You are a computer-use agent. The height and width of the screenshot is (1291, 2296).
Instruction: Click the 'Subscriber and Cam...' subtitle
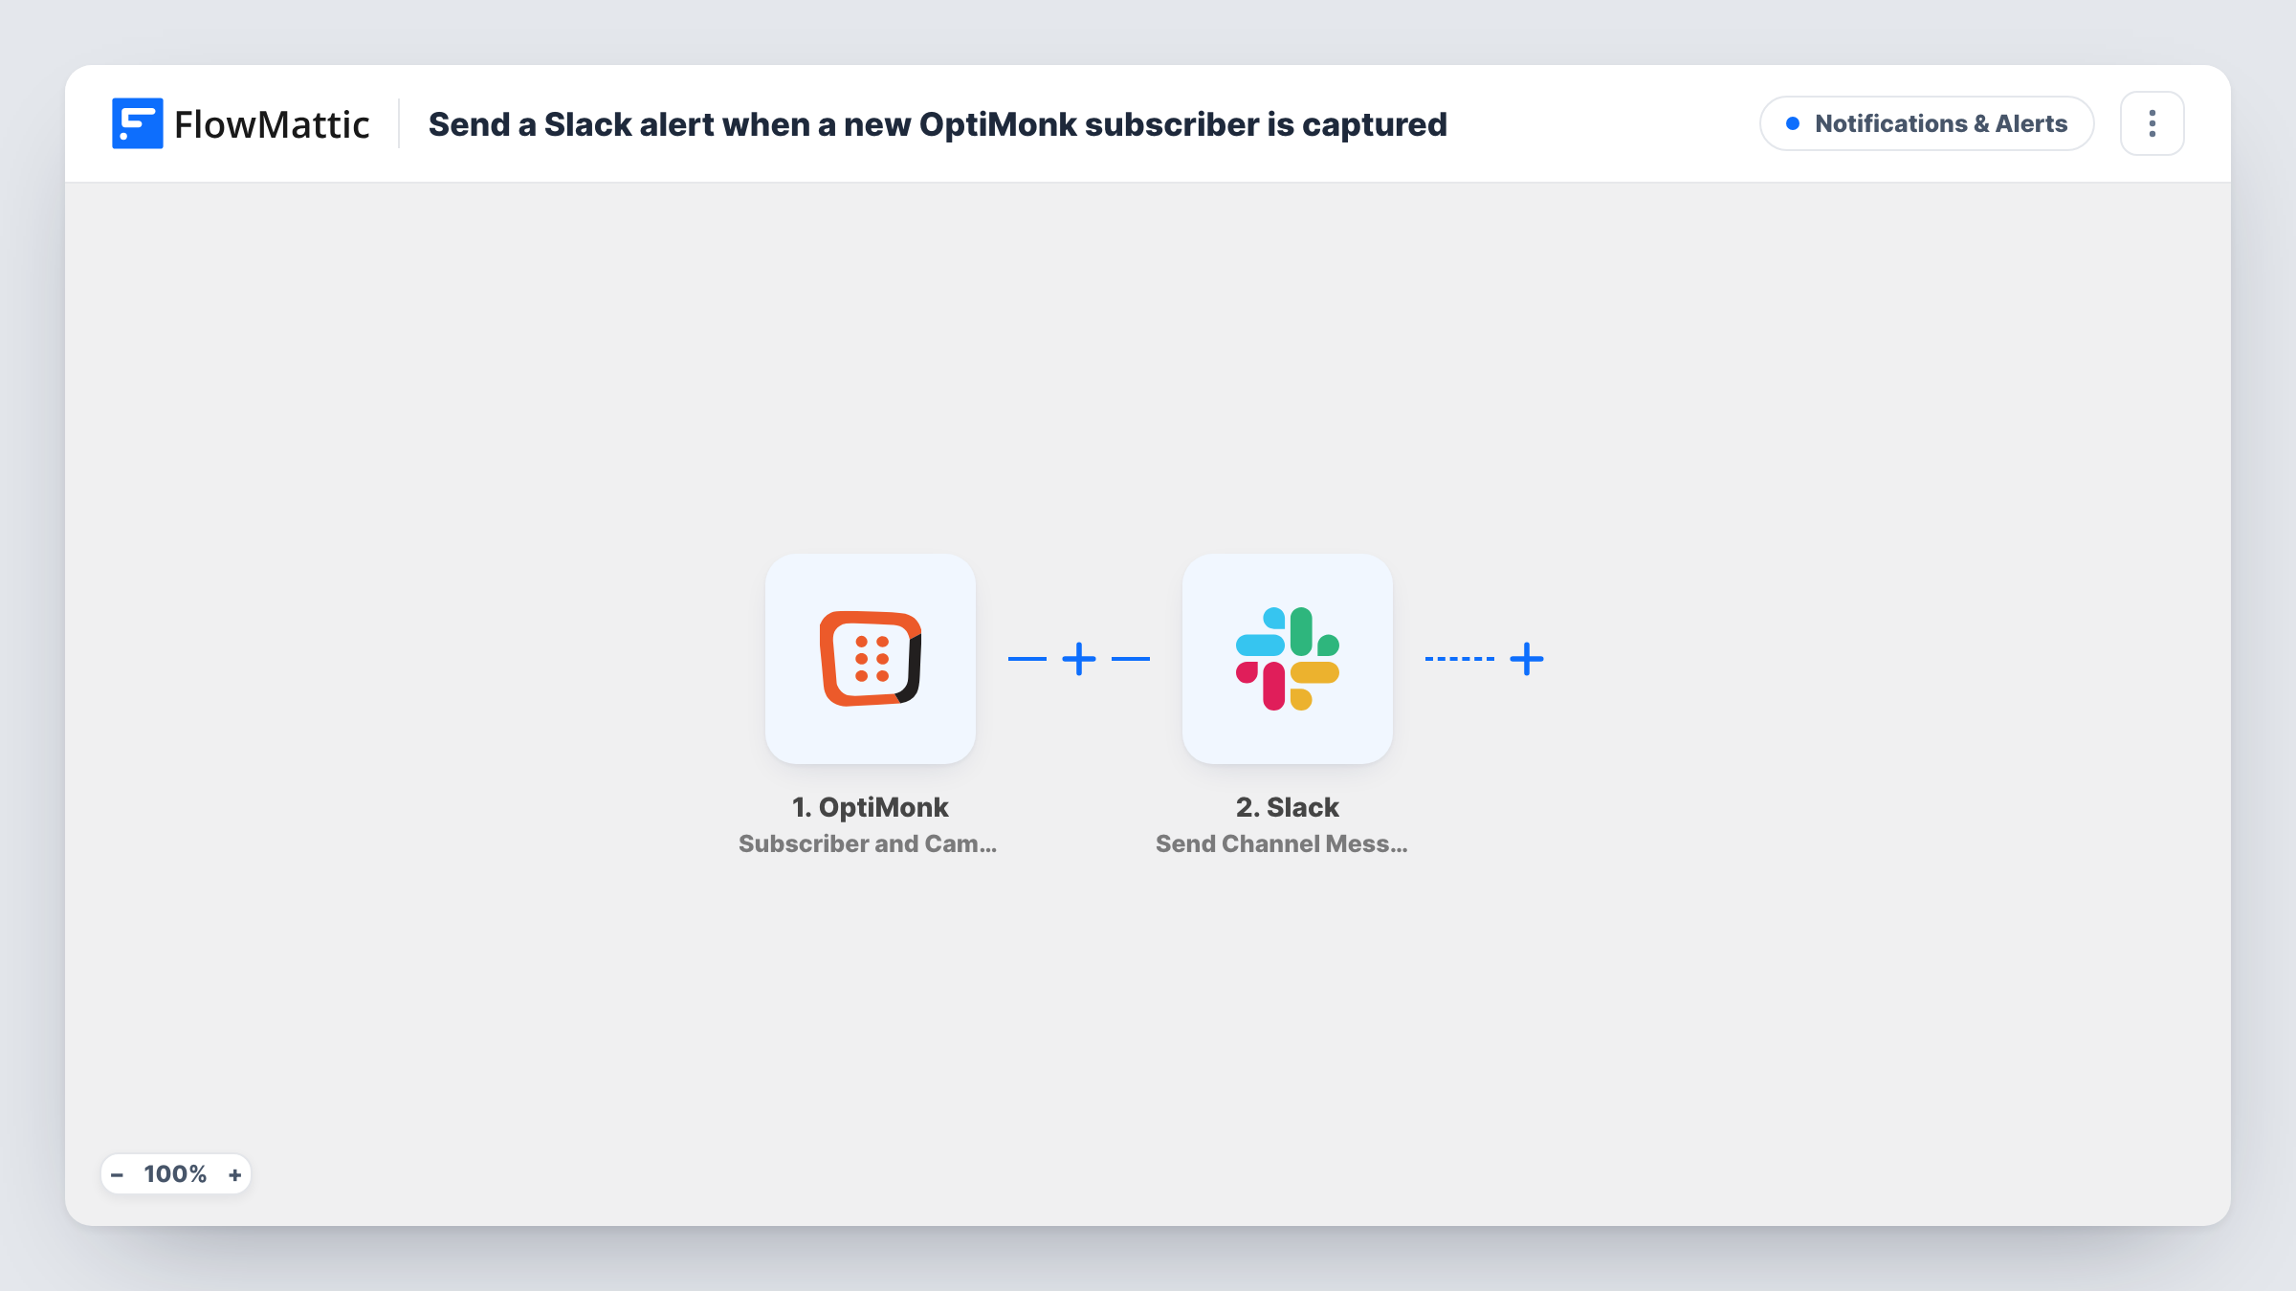point(868,843)
